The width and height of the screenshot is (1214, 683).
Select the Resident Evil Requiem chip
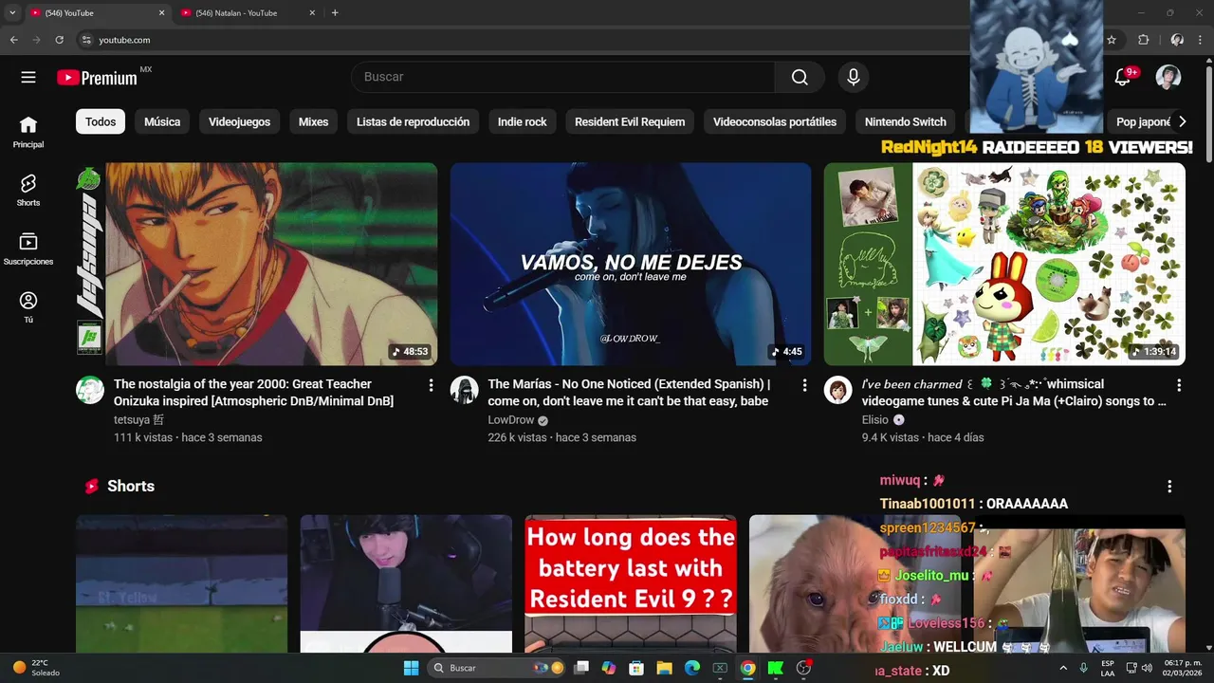coord(630,121)
